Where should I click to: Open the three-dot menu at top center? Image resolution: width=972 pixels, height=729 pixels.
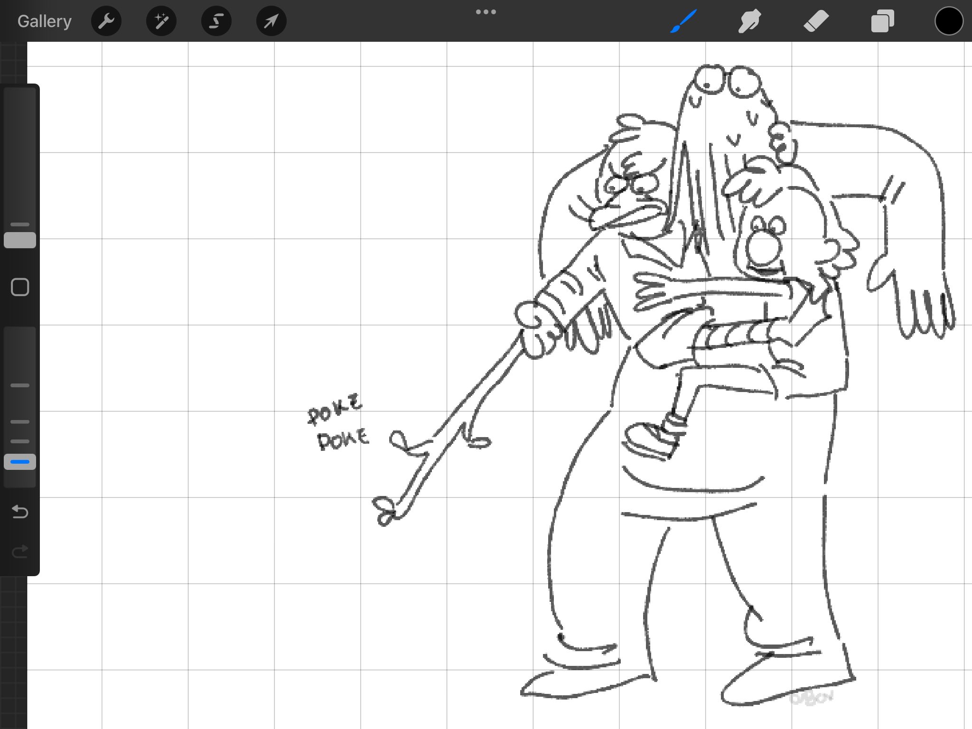486,12
